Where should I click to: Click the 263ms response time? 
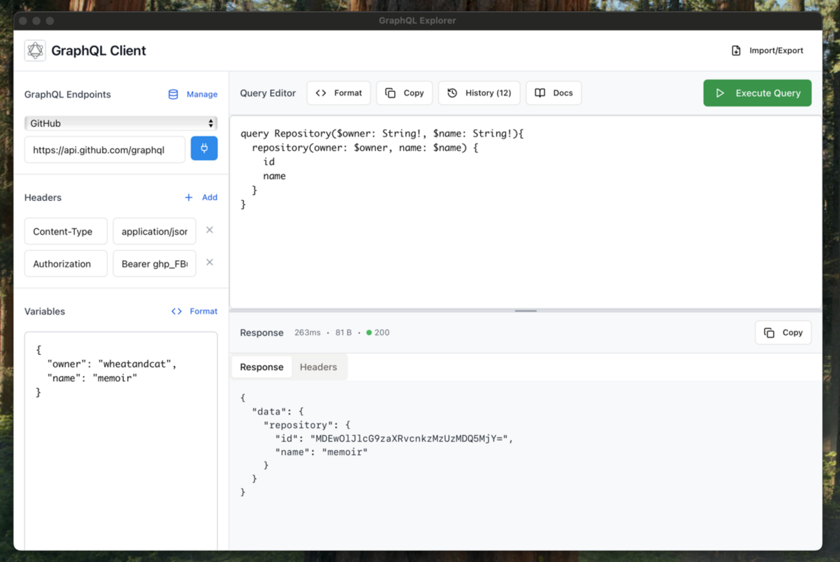coord(308,333)
